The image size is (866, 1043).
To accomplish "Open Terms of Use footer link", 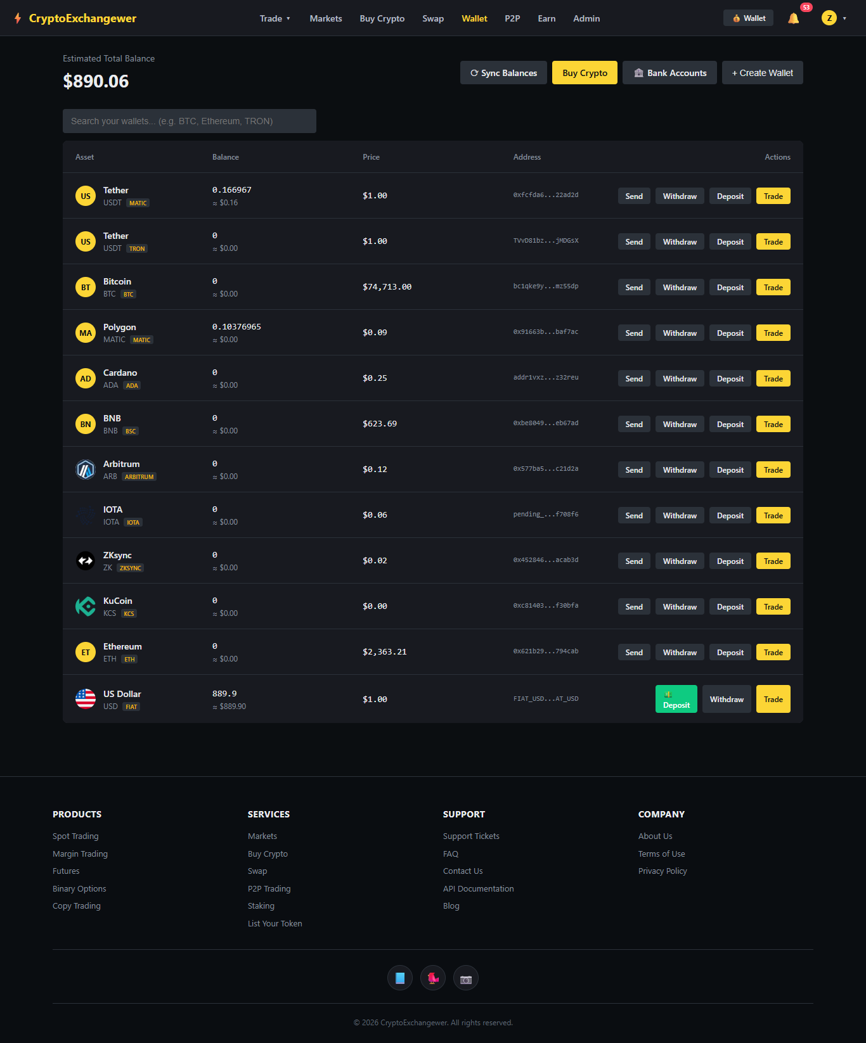I will tap(662, 854).
